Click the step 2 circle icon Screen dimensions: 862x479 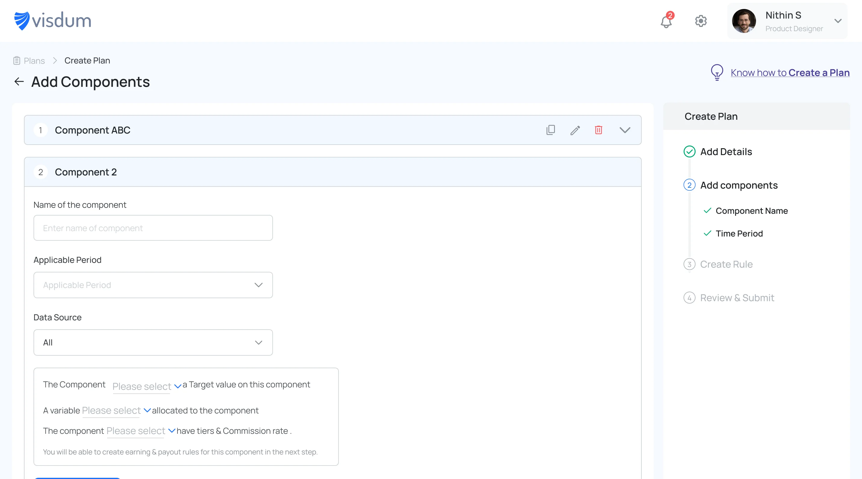(689, 185)
